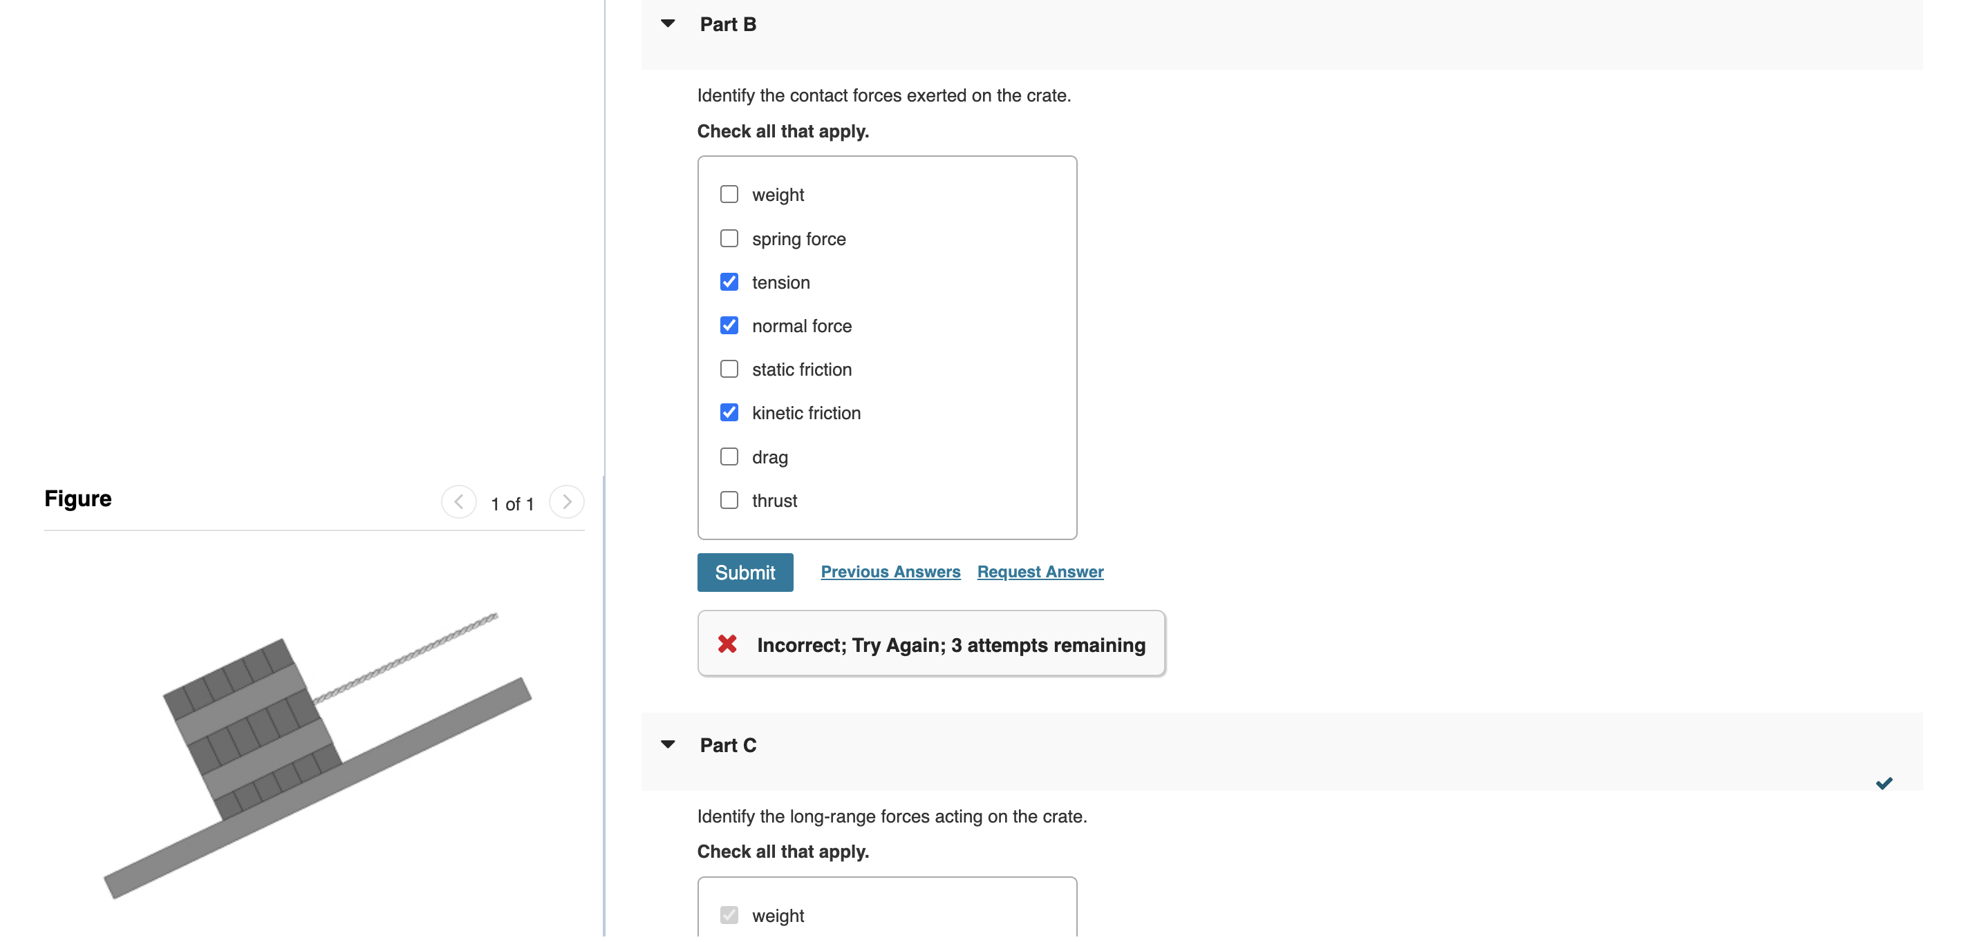
Task: Click Request Answer link
Action: coord(1040,571)
